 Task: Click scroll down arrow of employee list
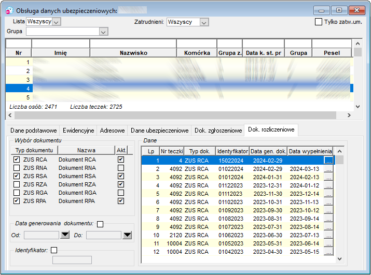(358, 107)
